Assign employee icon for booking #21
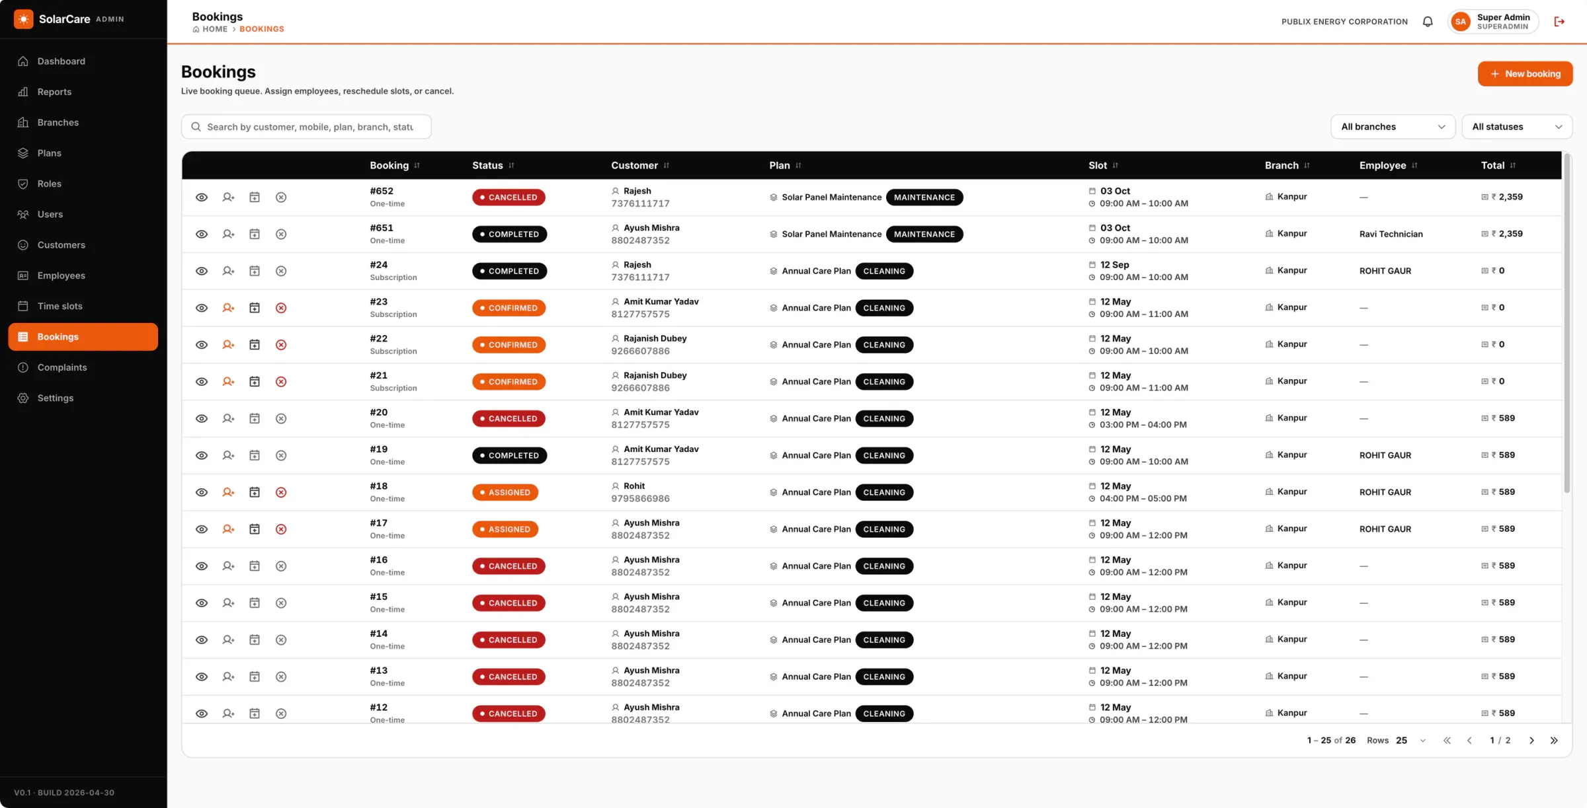1587x808 pixels. click(228, 382)
